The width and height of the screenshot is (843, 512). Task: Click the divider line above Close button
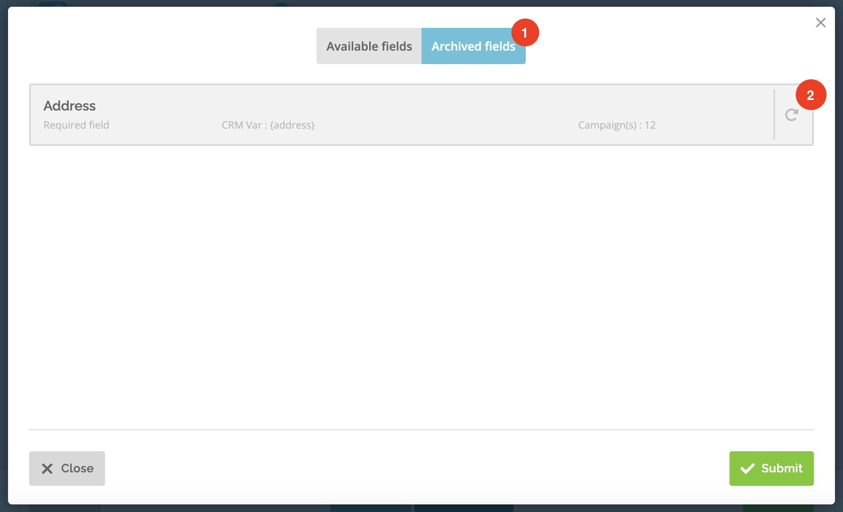pyautogui.click(x=421, y=430)
